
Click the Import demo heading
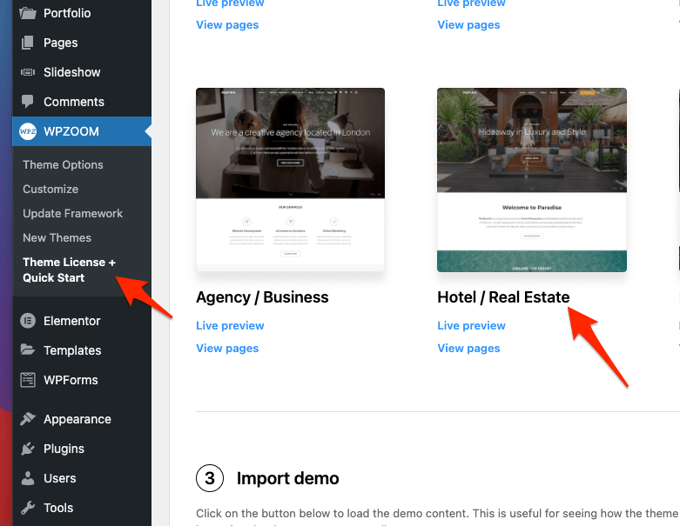tap(287, 478)
